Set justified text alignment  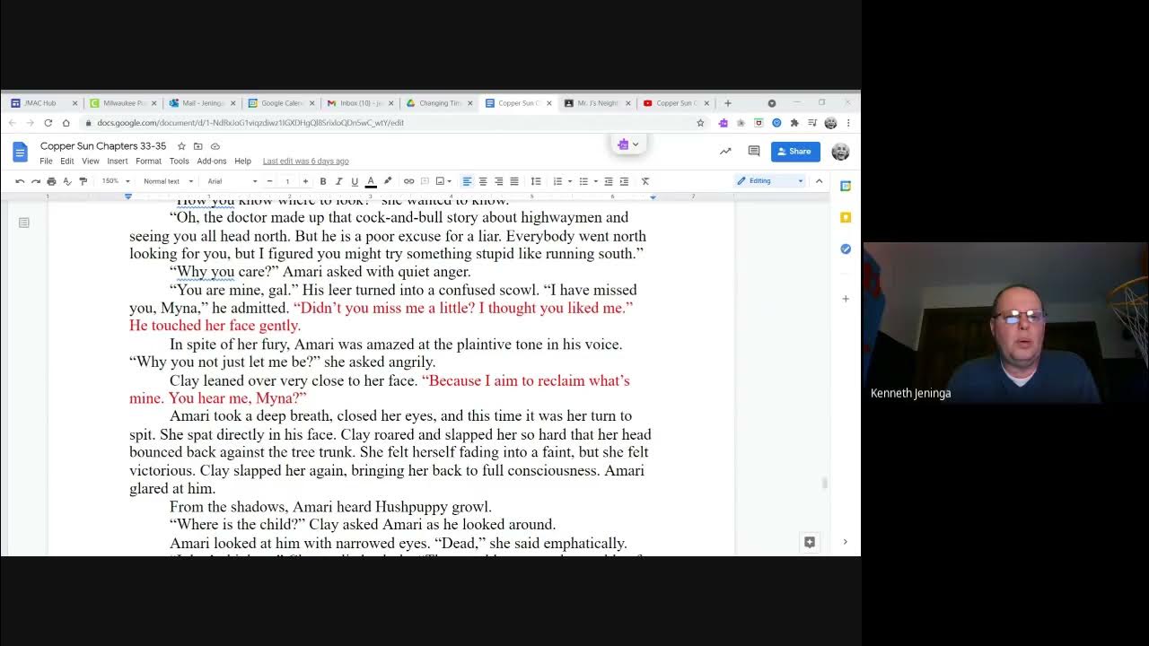coord(514,181)
